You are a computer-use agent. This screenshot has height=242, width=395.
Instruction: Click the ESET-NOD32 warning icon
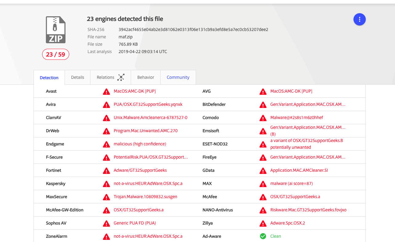pyautogui.click(x=263, y=144)
